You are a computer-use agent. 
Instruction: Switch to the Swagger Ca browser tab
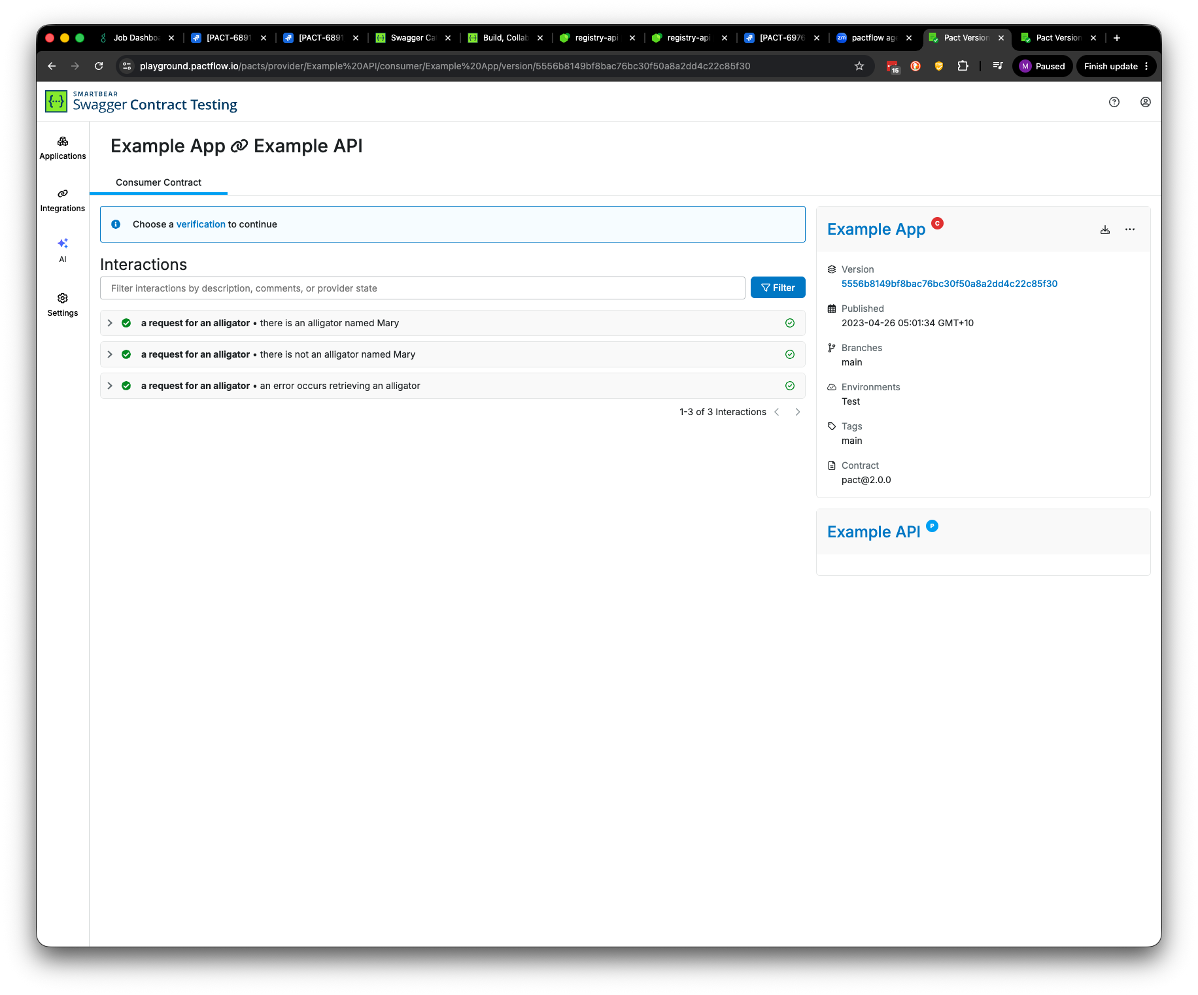click(413, 38)
